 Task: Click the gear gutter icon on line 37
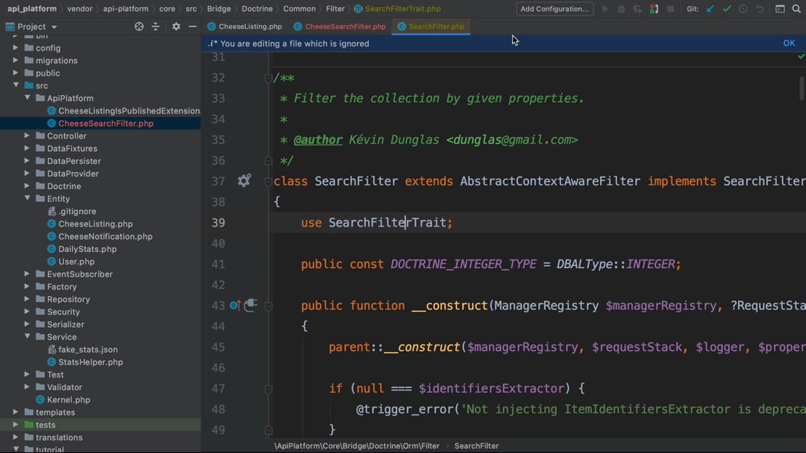pos(244,181)
